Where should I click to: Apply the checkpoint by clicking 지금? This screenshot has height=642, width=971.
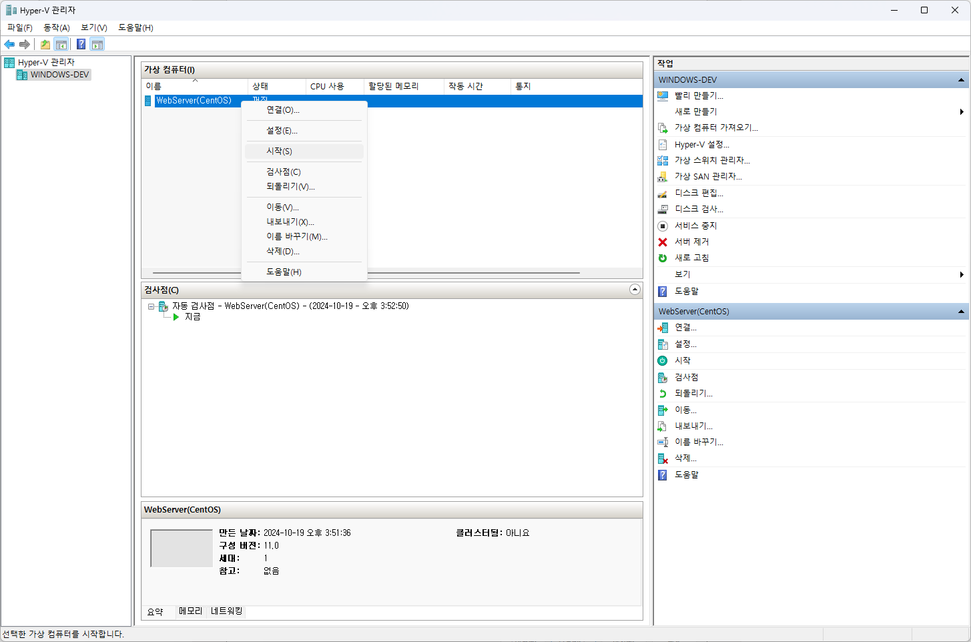pos(192,316)
